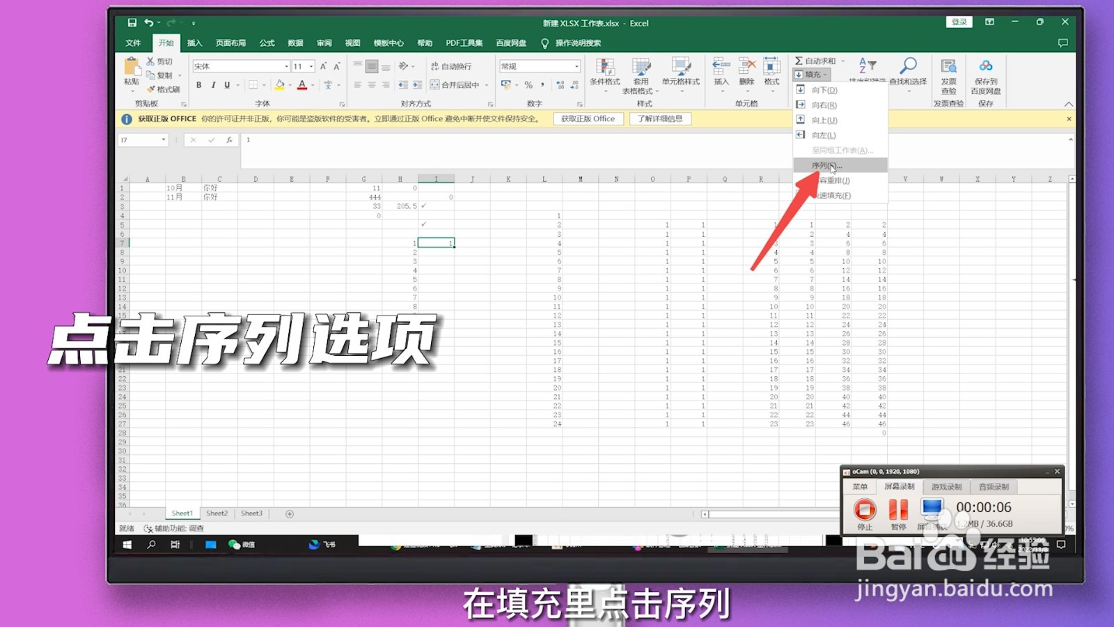
Task: Open the number format 常规 dropdown
Action: (577, 66)
